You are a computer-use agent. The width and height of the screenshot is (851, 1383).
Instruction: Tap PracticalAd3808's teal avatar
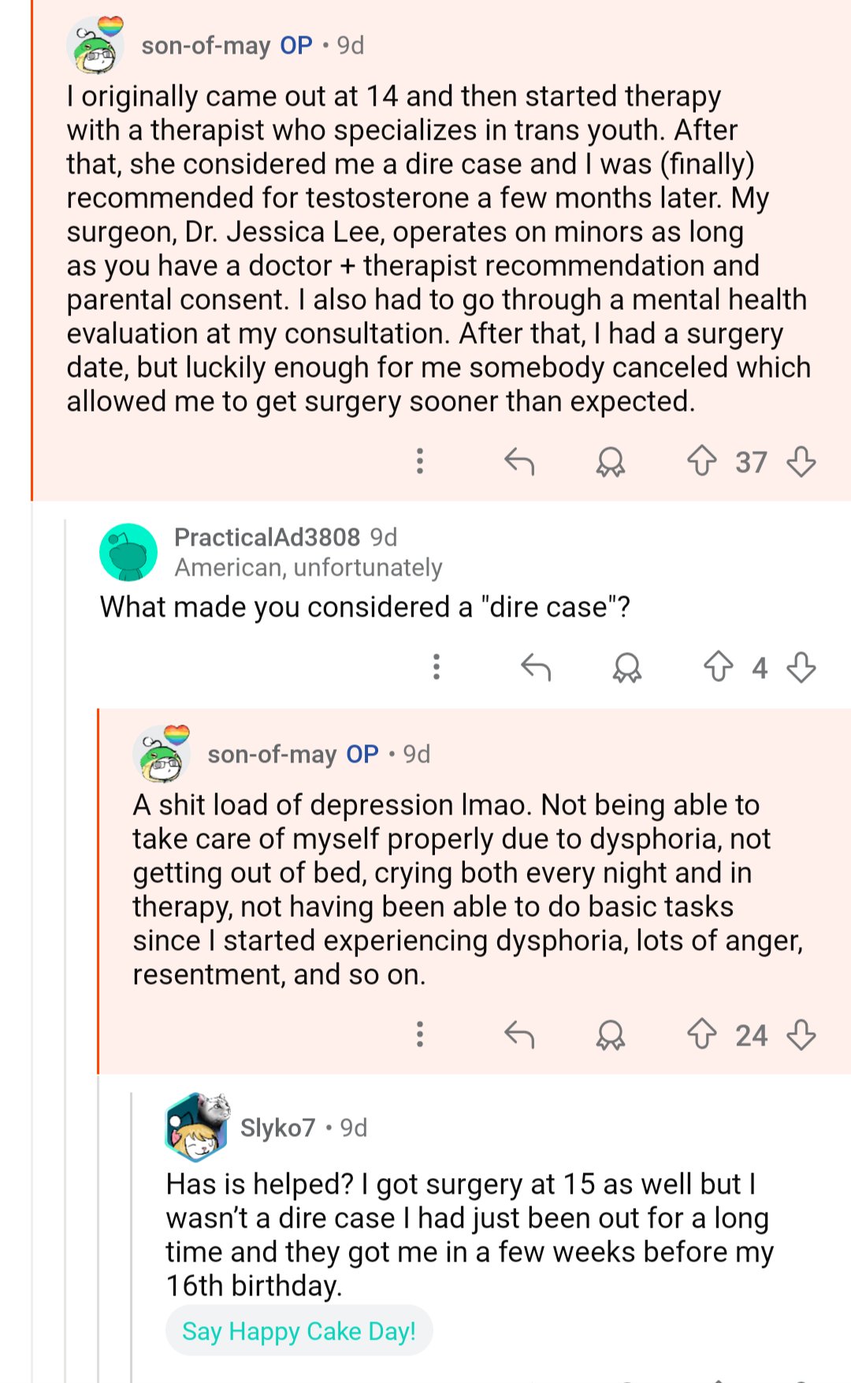(x=128, y=552)
